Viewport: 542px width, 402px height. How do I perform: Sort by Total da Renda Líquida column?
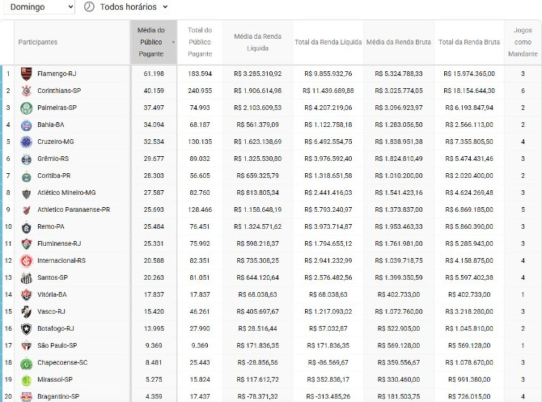[328, 42]
